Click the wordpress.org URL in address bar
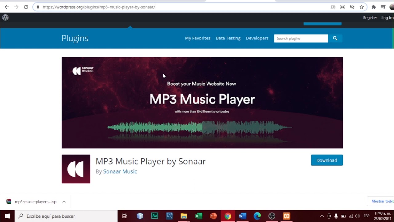This screenshot has height=222, width=394. click(x=99, y=7)
